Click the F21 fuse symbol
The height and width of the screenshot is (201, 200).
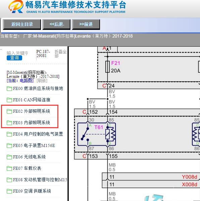(107, 67)
